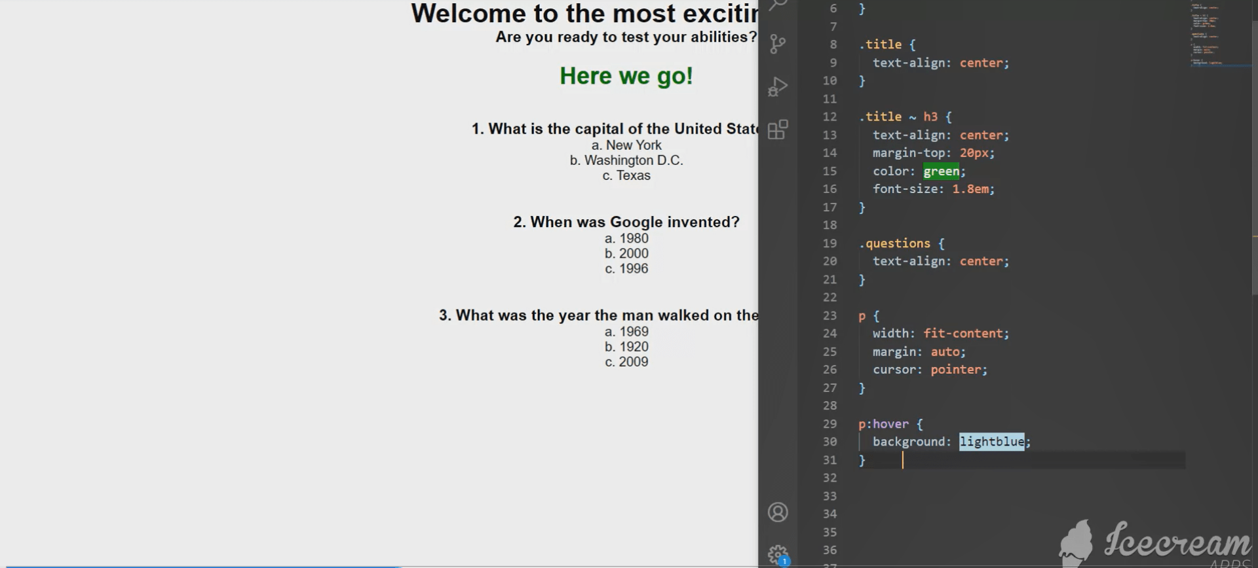The width and height of the screenshot is (1258, 568).
Task: Click the 'Here we go!' heading
Action: [x=626, y=76]
